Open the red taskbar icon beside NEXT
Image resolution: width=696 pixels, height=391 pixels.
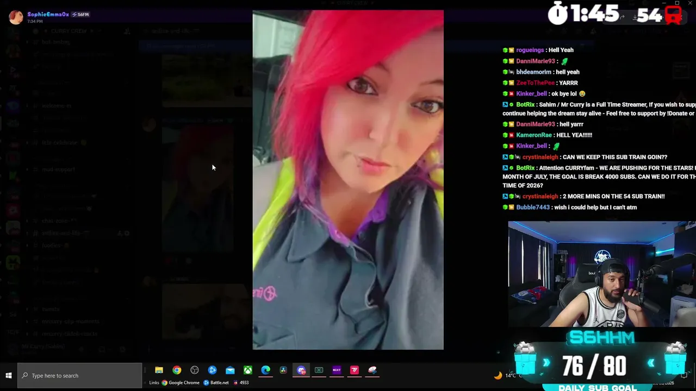355,370
